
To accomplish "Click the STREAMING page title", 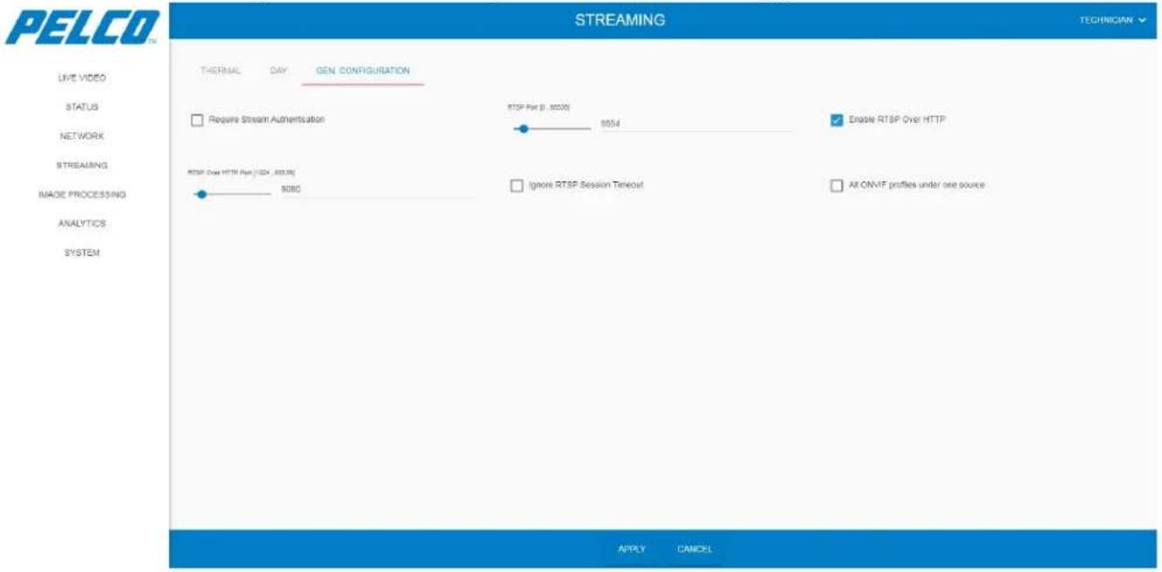I will pyautogui.click(x=619, y=20).
